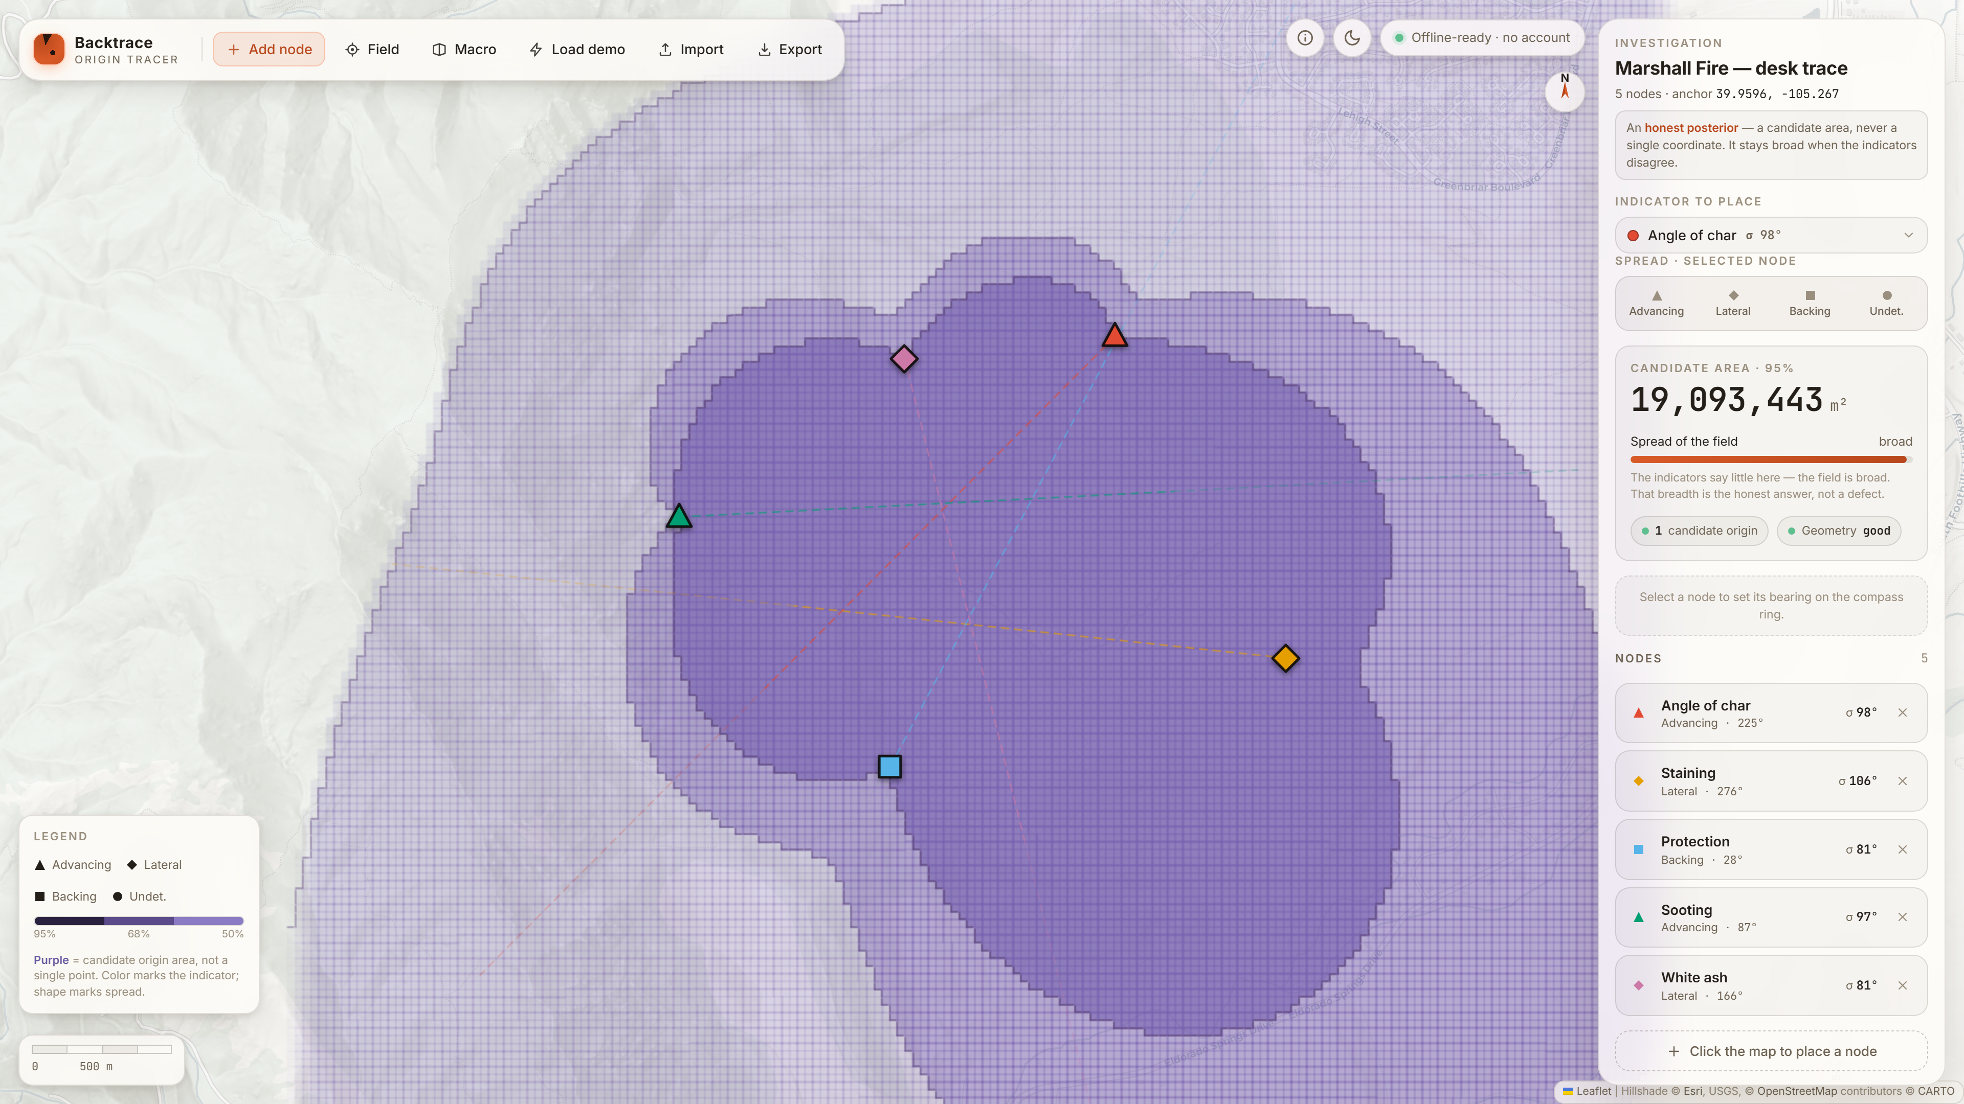The image size is (1964, 1104).
Task: Click the σ 106° value in Staining row
Action: pos(1857,781)
